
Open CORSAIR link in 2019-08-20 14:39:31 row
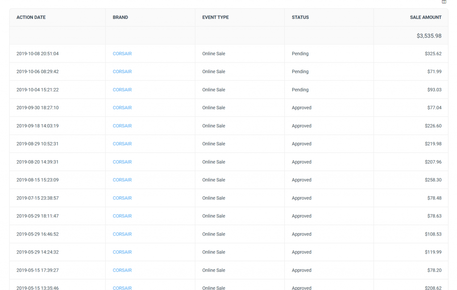[122, 162]
